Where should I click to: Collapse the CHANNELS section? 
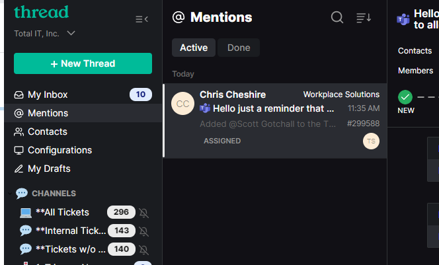[x=10, y=194]
